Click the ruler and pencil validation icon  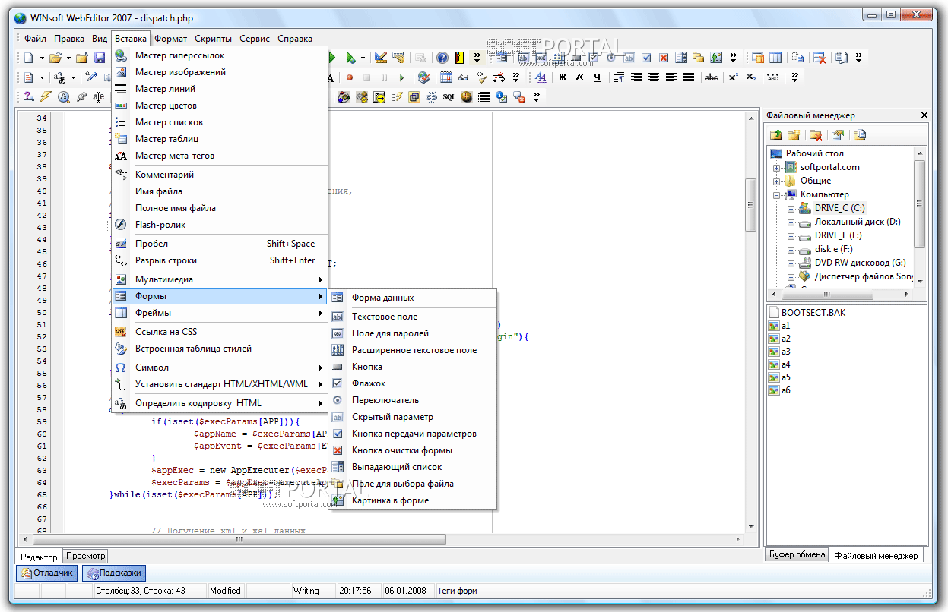(x=381, y=58)
